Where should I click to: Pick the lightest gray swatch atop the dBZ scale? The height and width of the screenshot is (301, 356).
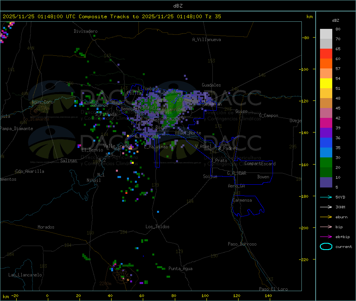[326, 34]
